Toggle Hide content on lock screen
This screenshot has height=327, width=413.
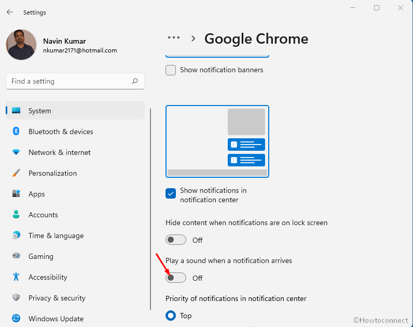[x=176, y=240]
